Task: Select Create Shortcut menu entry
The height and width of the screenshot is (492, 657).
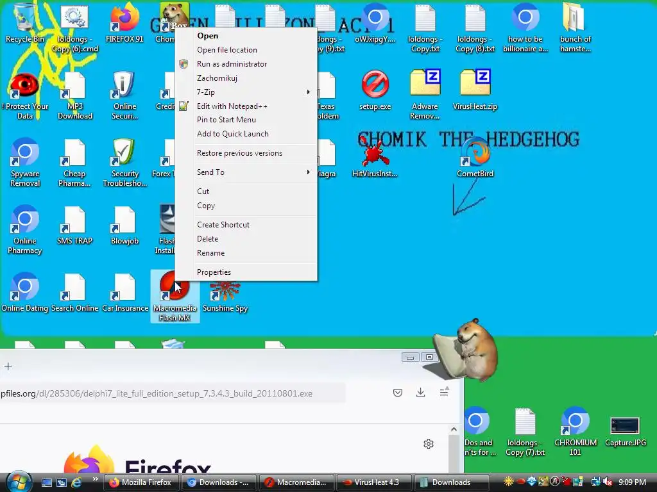Action: 246,225
